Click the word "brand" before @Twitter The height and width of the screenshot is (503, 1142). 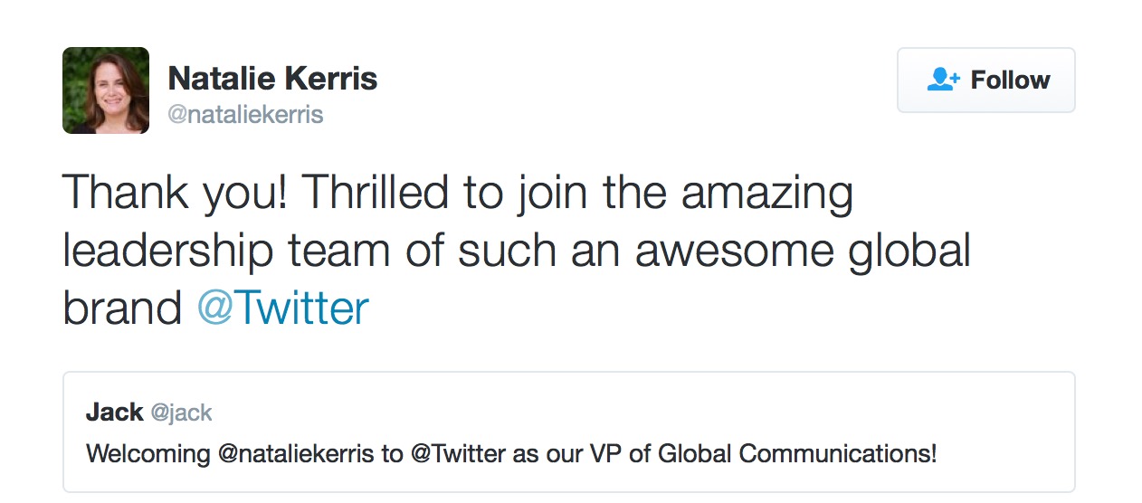click(x=122, y=308)
